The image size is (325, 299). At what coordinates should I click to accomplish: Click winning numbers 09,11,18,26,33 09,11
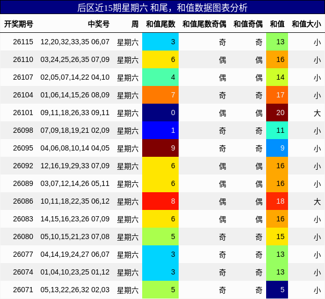(x=75, y=113)
